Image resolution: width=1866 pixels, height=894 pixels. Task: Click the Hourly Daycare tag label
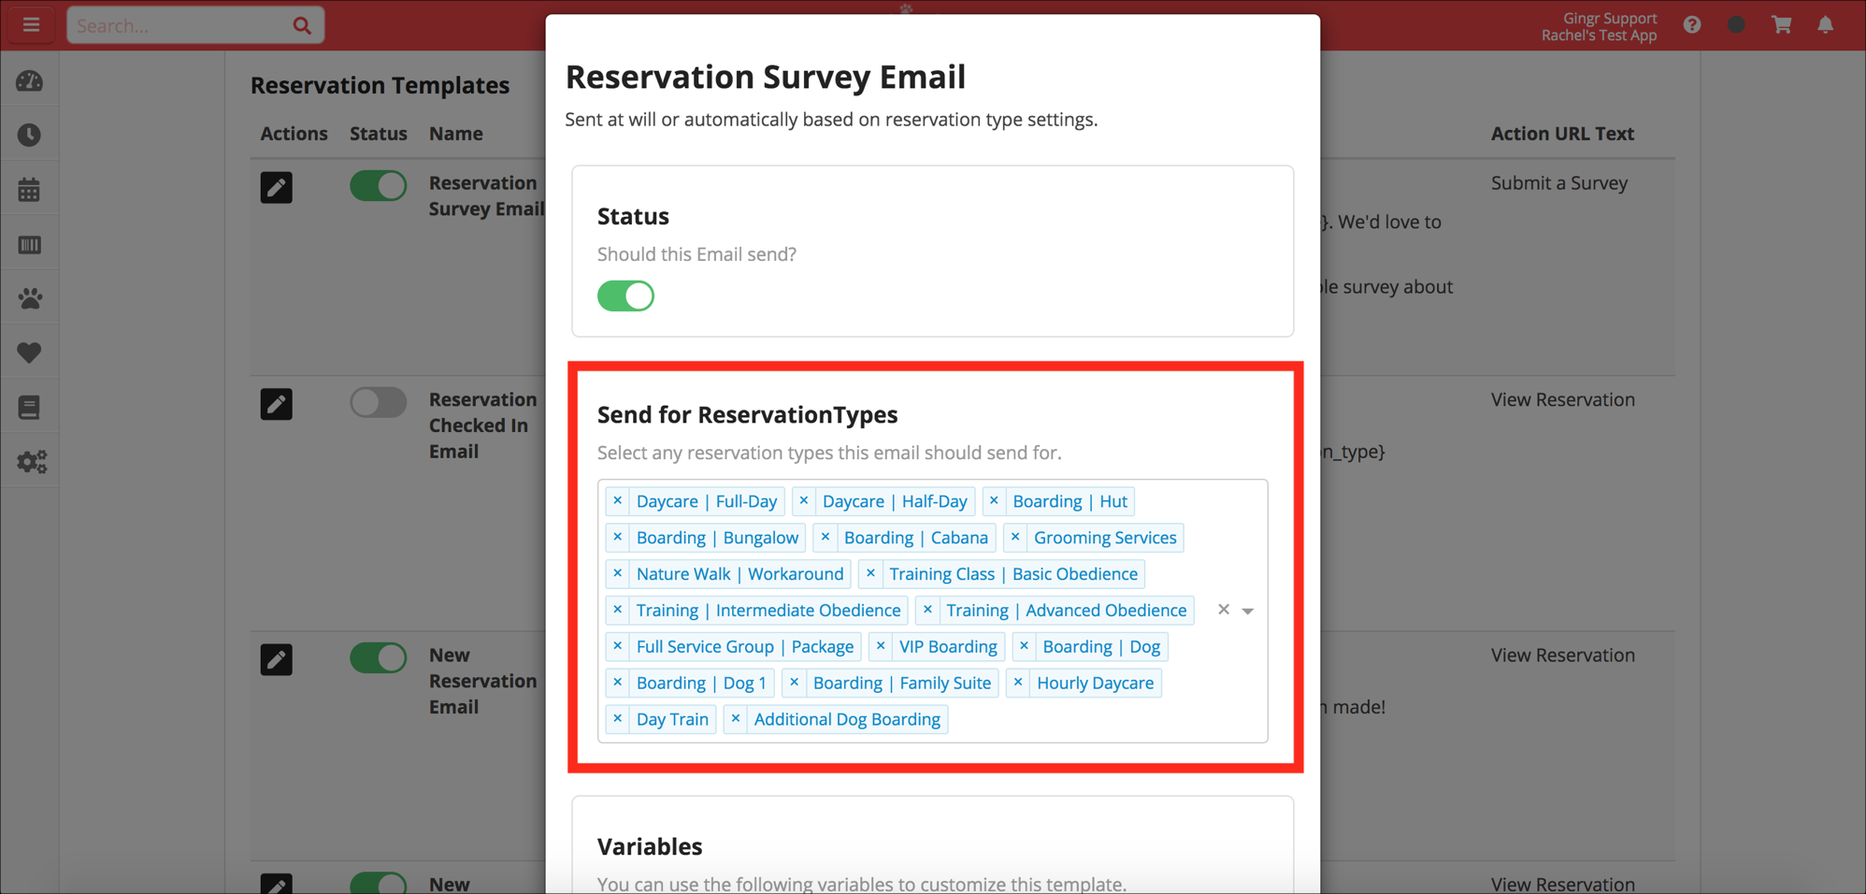(x=1095, y=684)
